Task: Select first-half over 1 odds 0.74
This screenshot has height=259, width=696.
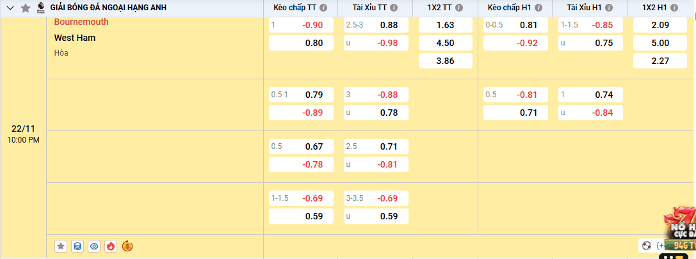Action: pyautogui.click(x=590, y=95)
